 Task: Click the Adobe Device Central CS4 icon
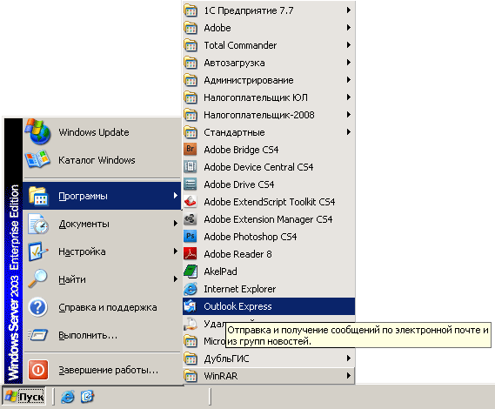tap(191, 166)
